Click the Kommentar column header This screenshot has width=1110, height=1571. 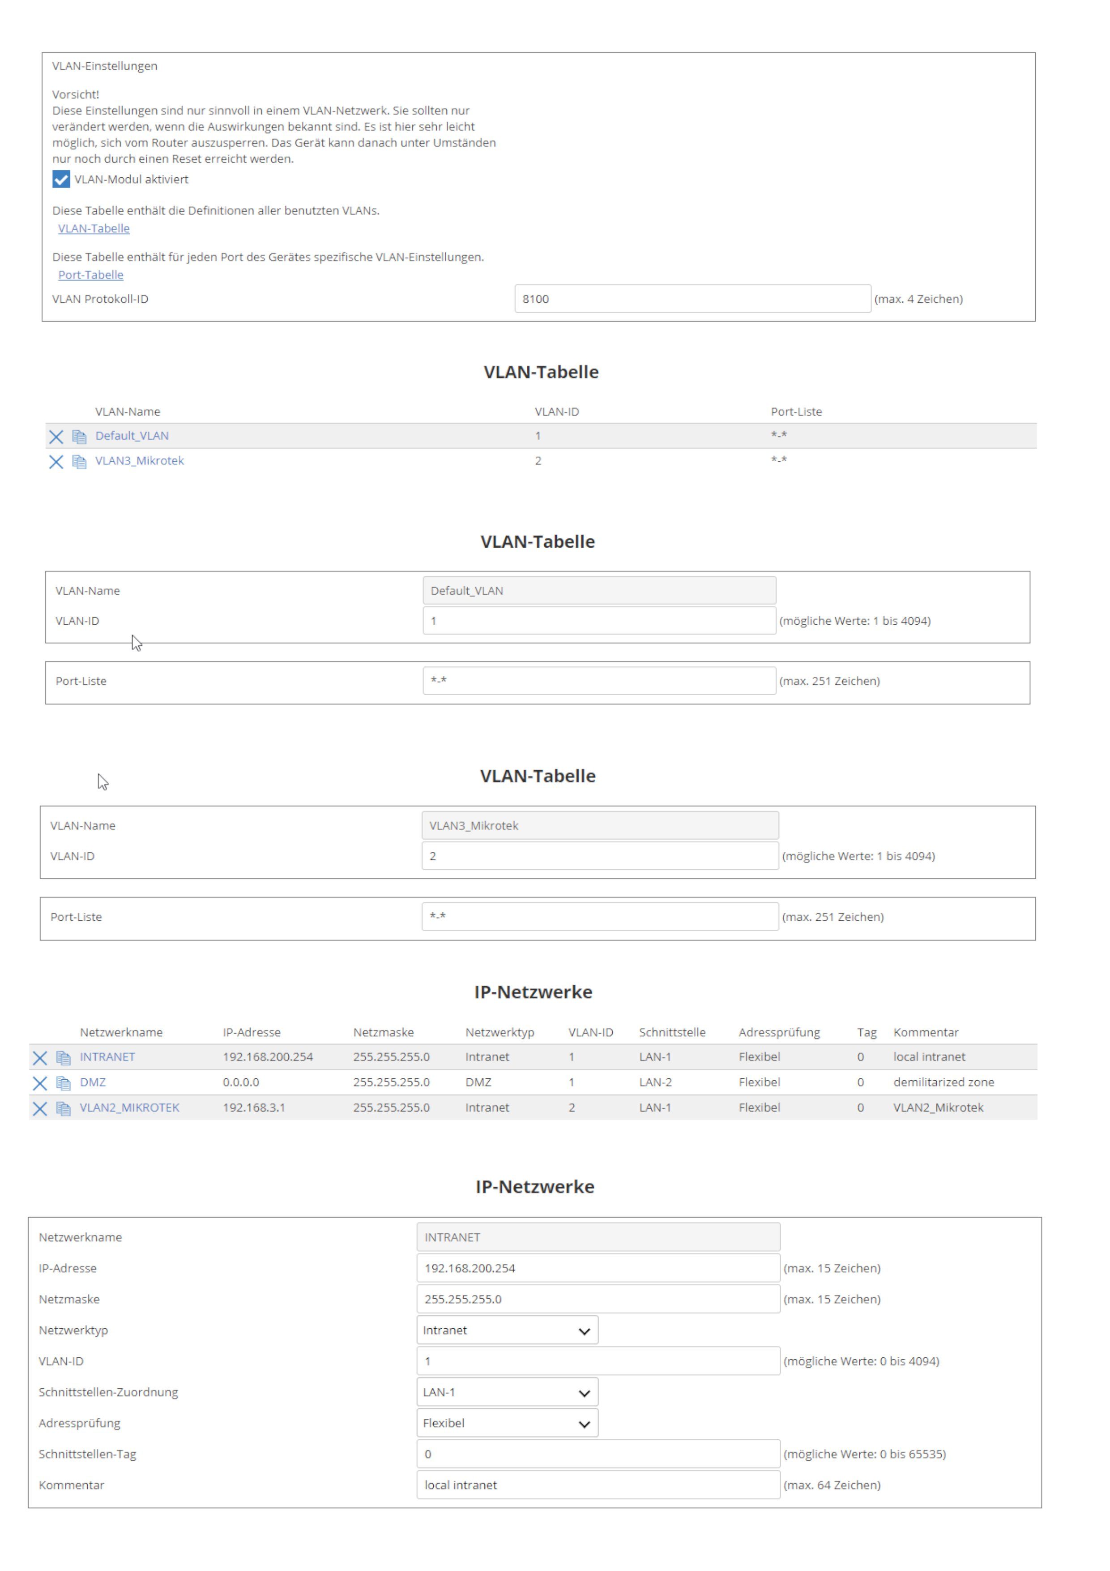click(x=926, y=1033)
